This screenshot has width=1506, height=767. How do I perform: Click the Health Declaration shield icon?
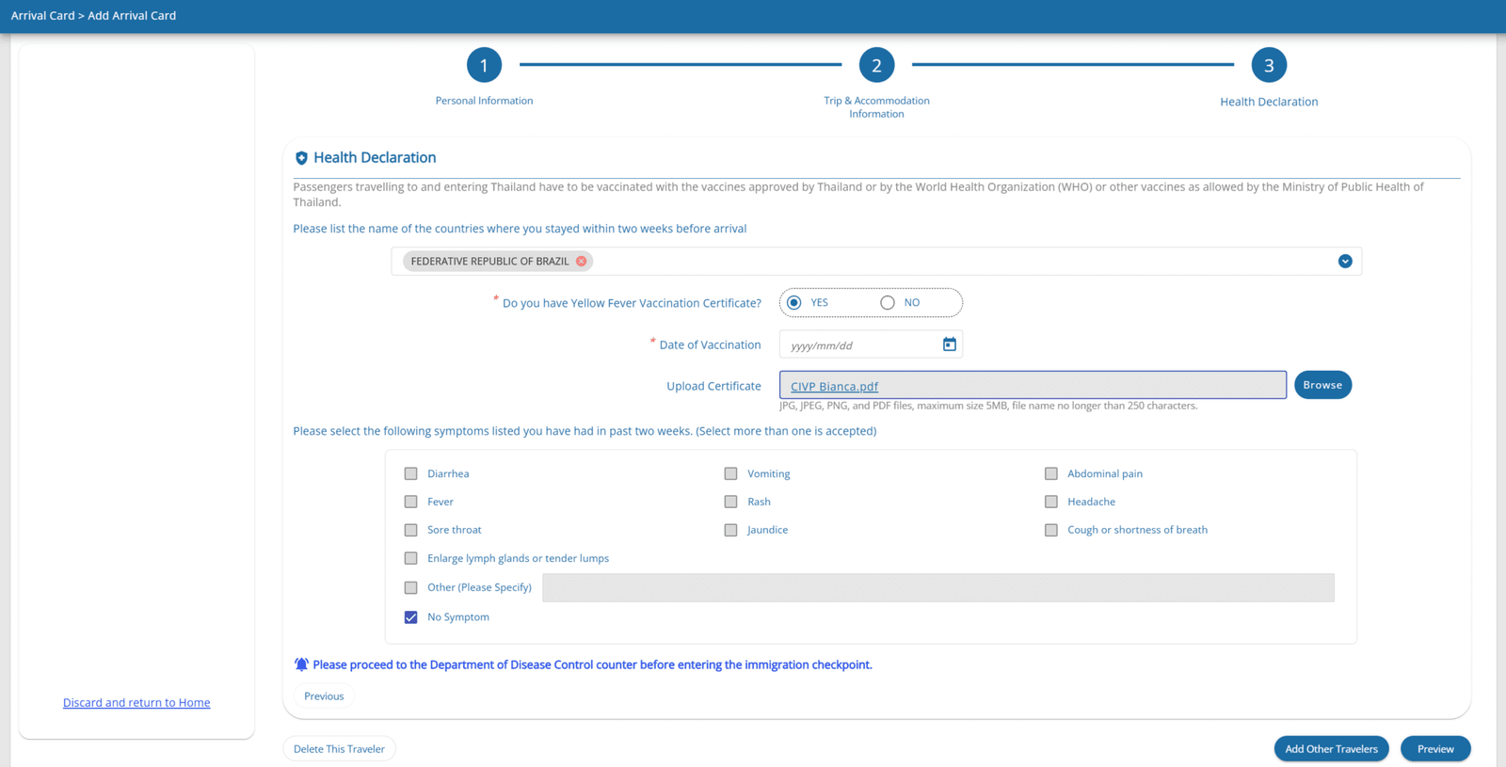click(x=301, y=158)
